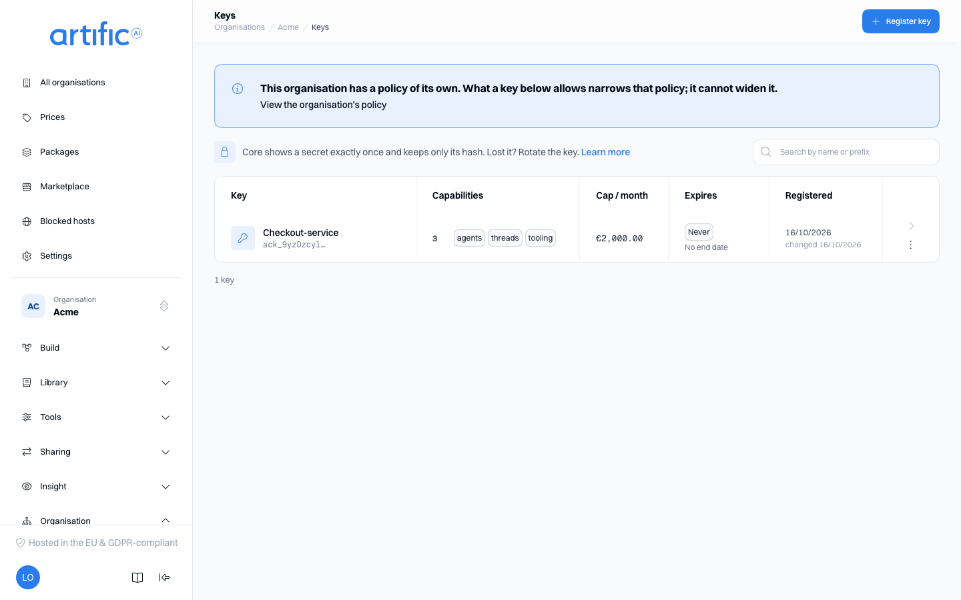Follow the Learn more link
This screenshot has width=961, height=600.
click(x=605, y=152)
